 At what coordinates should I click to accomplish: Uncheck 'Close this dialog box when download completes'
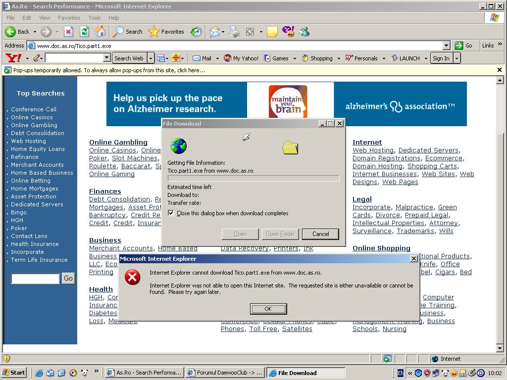pos(171,213)
